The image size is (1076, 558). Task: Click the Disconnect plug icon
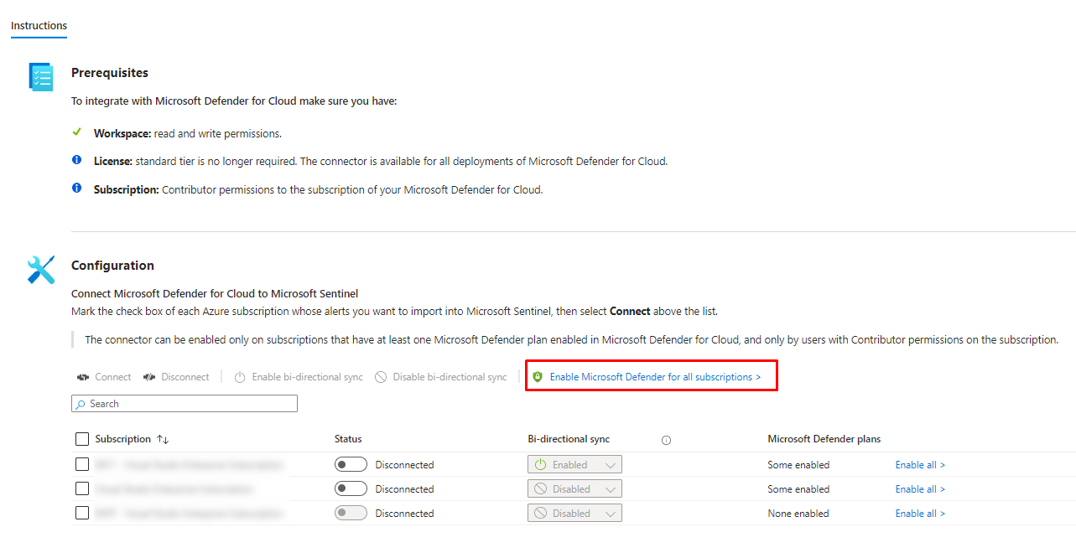tap(148, 377)
